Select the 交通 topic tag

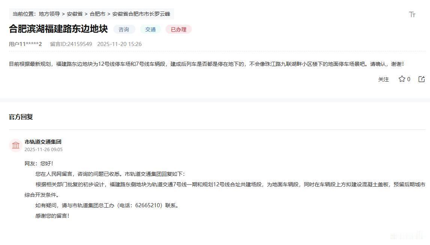click(x=150, y=29)
